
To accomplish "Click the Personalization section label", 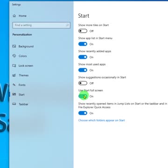I will [22, 35].
